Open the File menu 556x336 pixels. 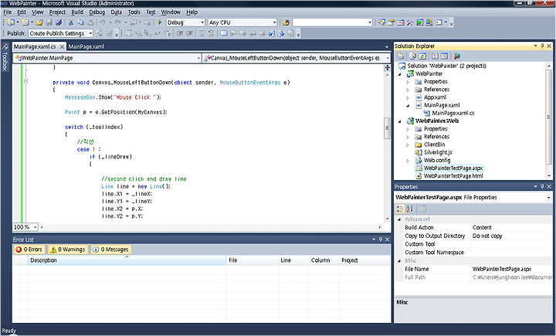pos(8,12)
